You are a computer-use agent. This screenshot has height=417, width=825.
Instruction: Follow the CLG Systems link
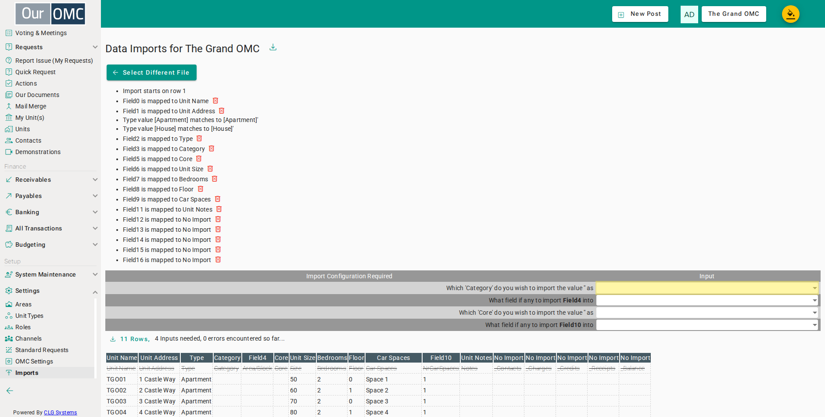[60, 413]
